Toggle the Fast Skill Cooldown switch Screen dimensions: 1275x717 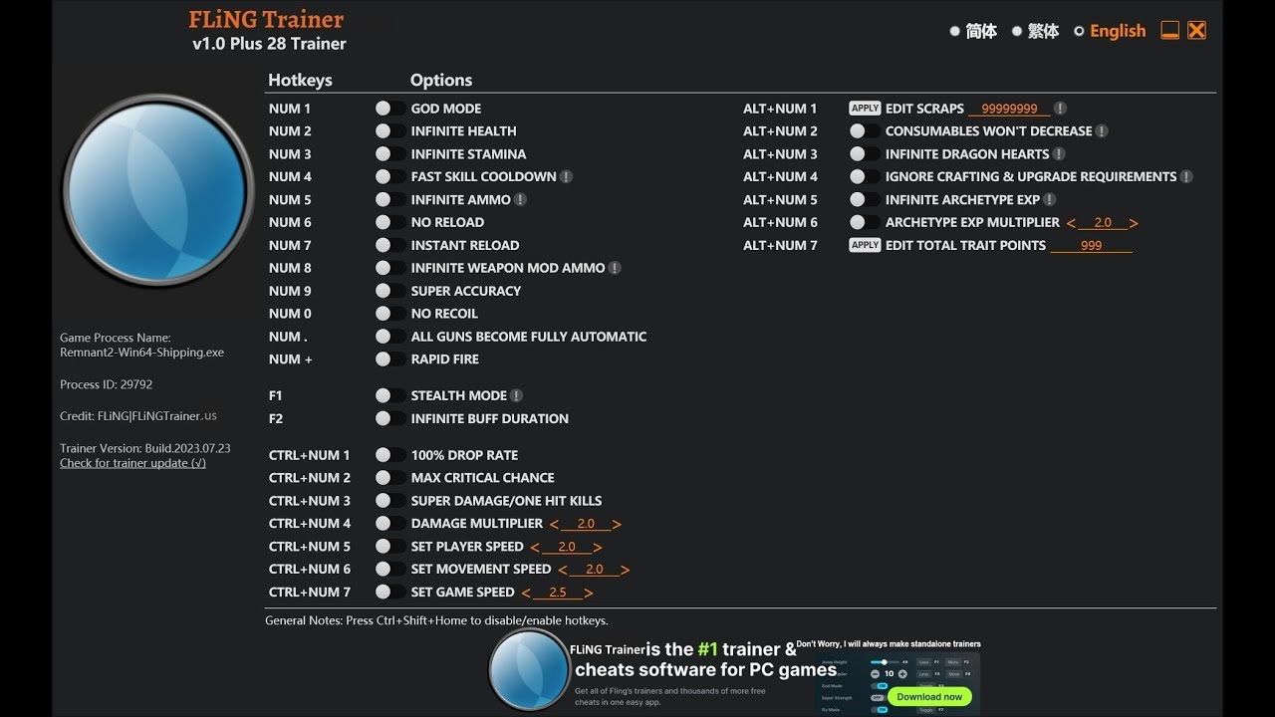click(x=390, y=176)
